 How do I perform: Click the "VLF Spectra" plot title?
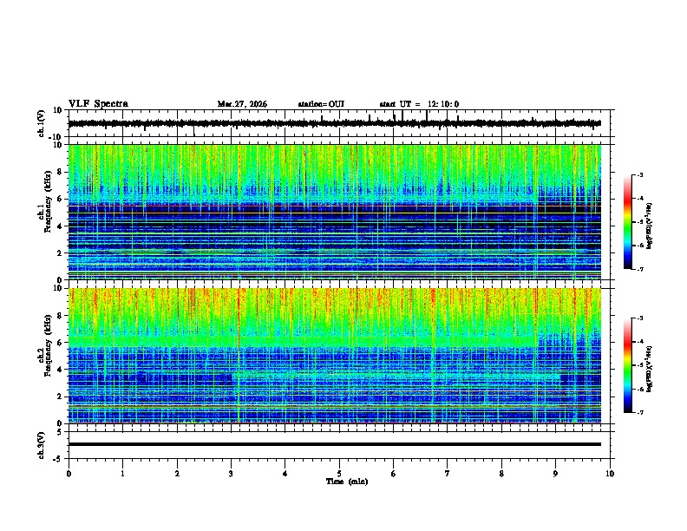point(98,104)
